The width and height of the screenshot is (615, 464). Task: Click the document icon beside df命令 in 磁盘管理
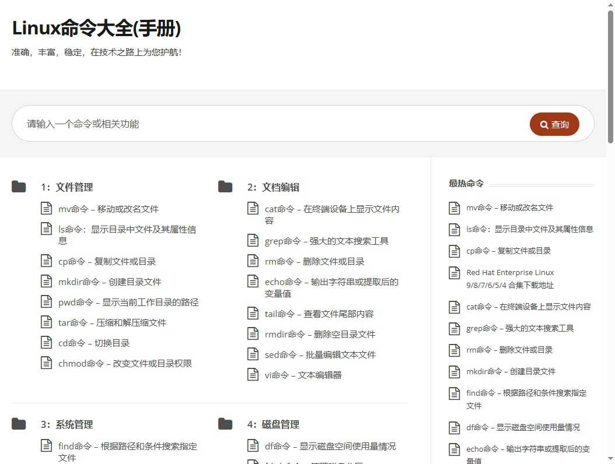pyautogui.click(x=253, y=445)
